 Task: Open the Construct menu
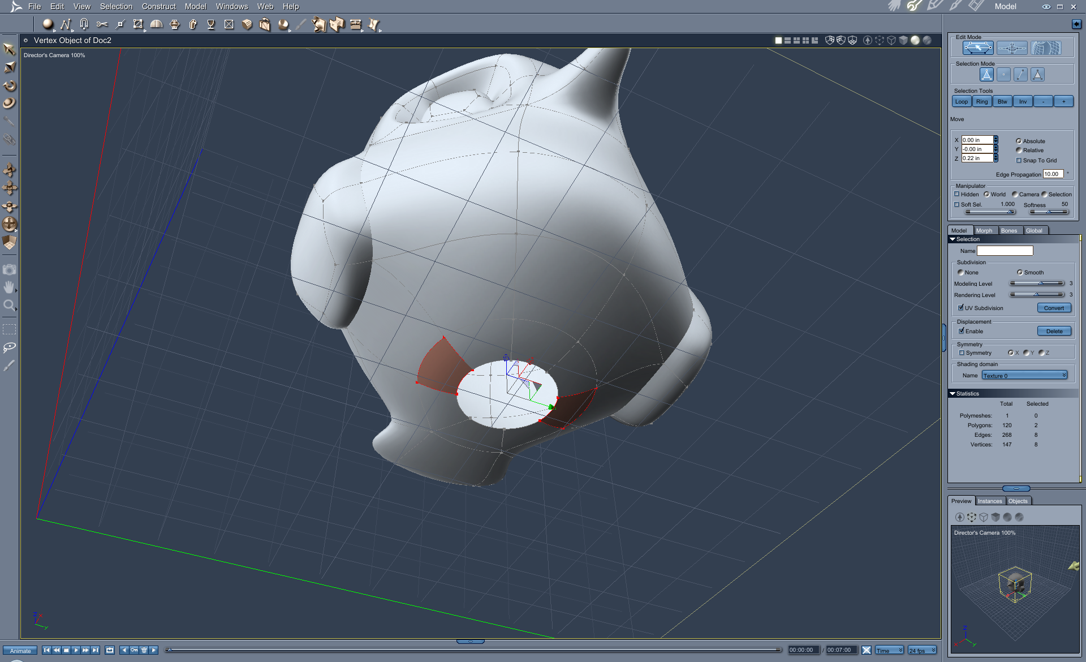pyautogui.click(x=158, y=6)
